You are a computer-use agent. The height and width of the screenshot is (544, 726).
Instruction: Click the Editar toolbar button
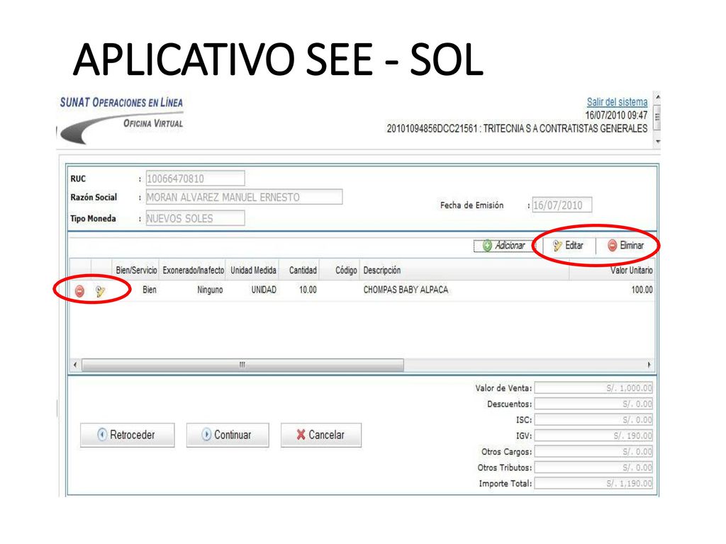coord(568,246)
